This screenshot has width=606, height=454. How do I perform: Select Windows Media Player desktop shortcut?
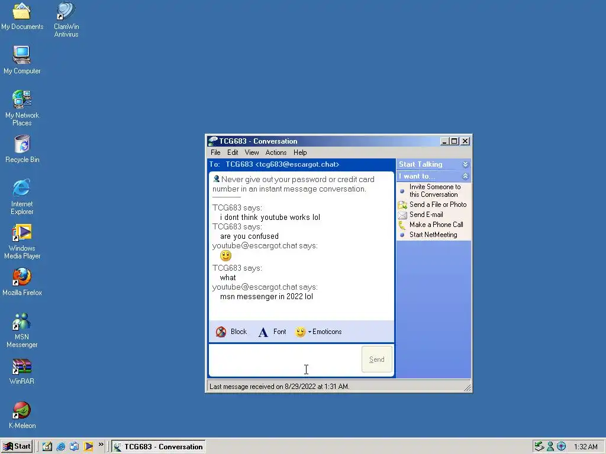[x=22, y=241]
